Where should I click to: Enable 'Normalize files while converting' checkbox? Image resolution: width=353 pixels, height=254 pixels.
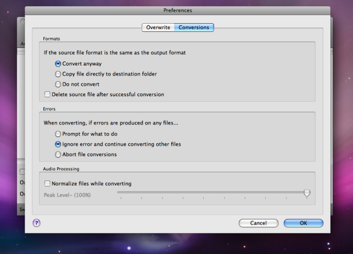pyautogui.click(x=48, y=184)
